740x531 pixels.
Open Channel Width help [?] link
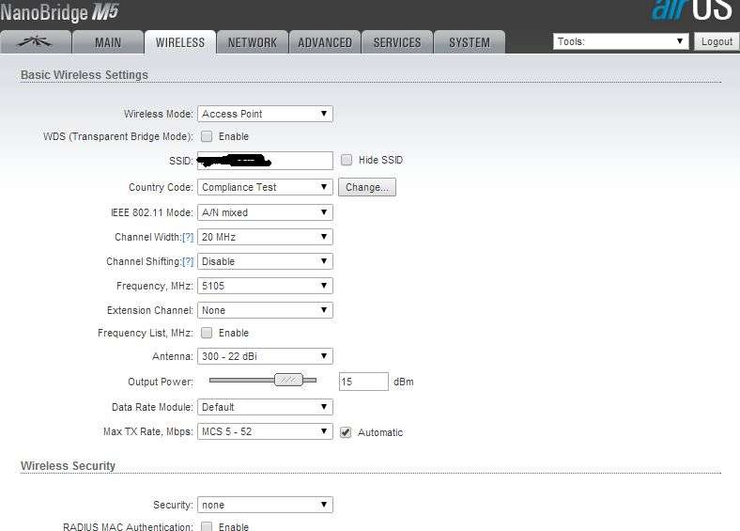click(x=188, y=237)
